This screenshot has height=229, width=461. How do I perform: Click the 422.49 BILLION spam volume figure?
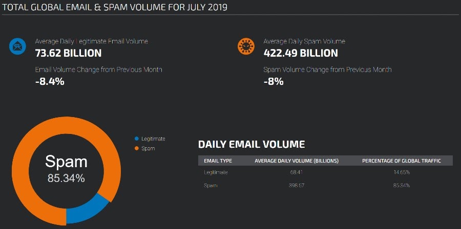[301, 53]
